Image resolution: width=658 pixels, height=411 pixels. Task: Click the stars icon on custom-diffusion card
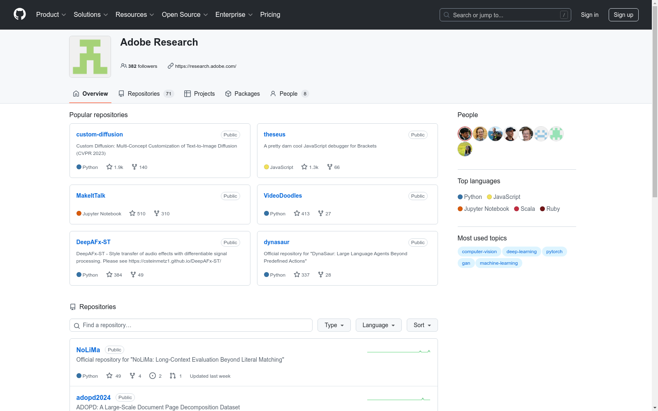click(109, 167)
